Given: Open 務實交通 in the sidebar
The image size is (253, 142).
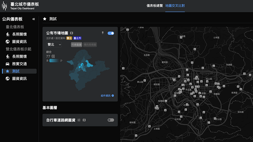Looking at the screenshot, I should (x=19, y=64).
